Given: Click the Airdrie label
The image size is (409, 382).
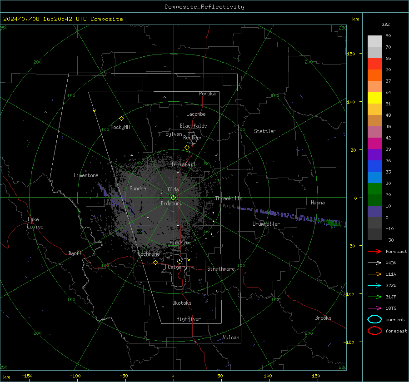Looking at the screenshot, I should 179,243.
